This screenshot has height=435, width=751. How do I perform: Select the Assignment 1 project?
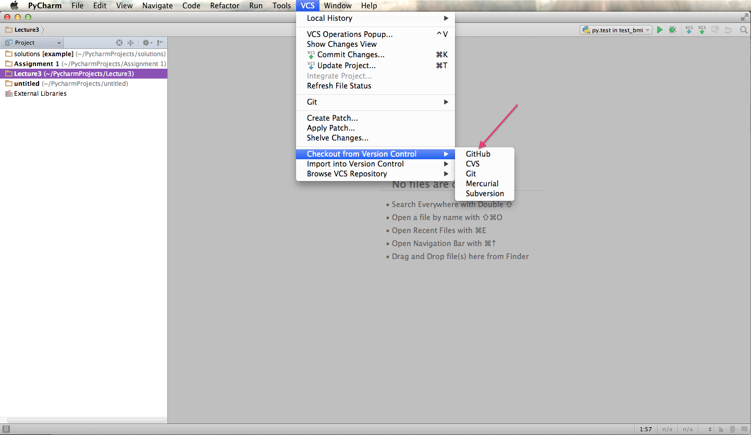click(x=83, y=64)
